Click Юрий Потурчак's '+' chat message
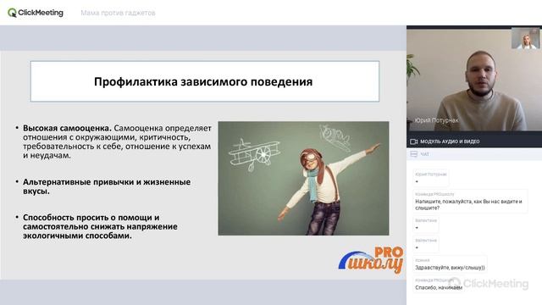542x305 pixels. (431, 178)
